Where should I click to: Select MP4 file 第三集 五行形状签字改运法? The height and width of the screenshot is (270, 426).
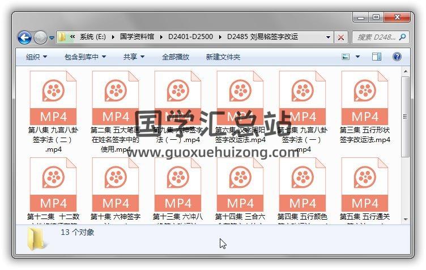point(365,107)
